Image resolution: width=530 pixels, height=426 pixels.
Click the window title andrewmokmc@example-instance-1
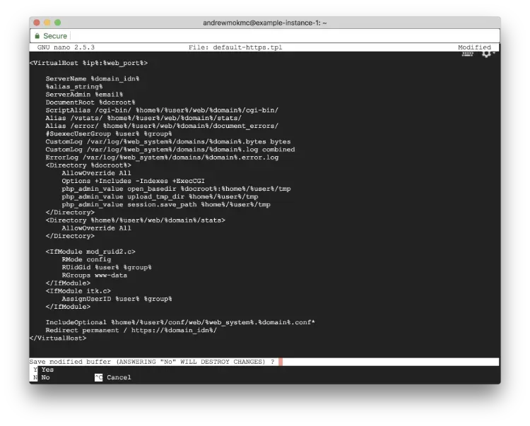tap(264, 23)
